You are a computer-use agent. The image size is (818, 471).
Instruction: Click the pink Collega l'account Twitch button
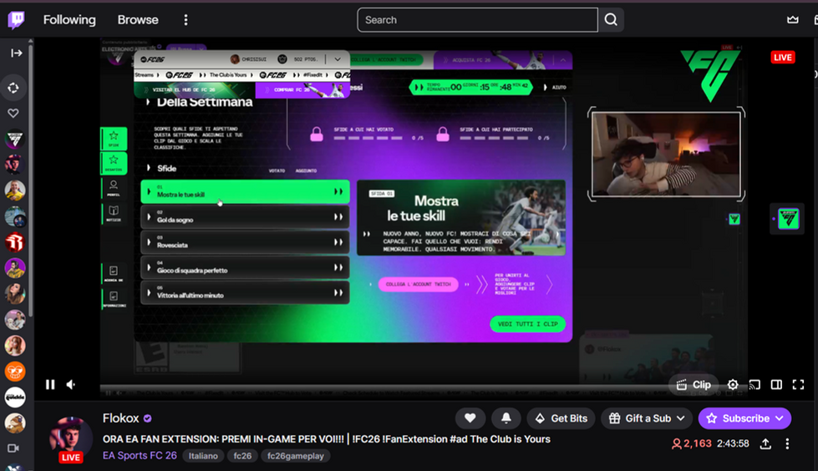tap(418, 284)
